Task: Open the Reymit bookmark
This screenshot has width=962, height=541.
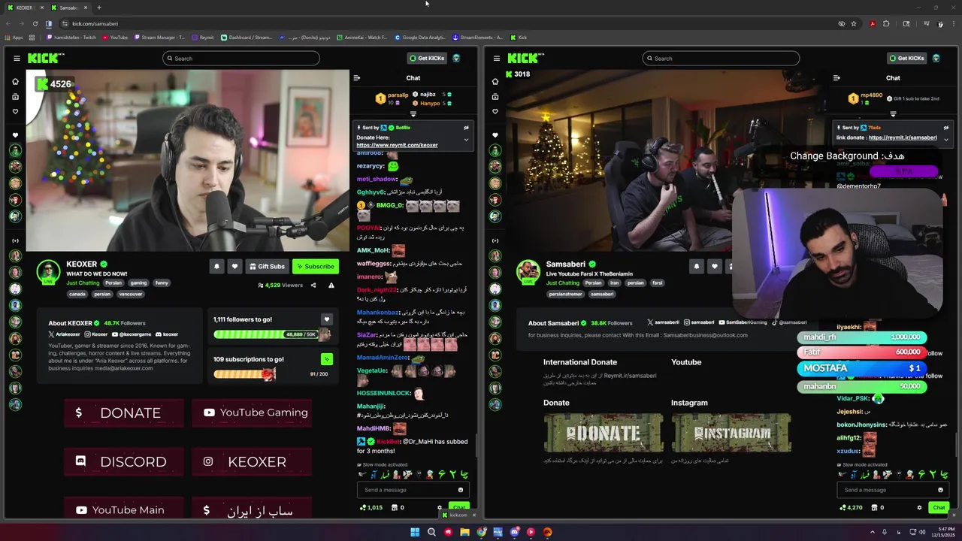Action: click(203, 37)
